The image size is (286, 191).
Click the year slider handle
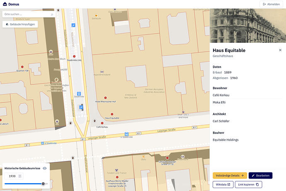pos(43,184)
